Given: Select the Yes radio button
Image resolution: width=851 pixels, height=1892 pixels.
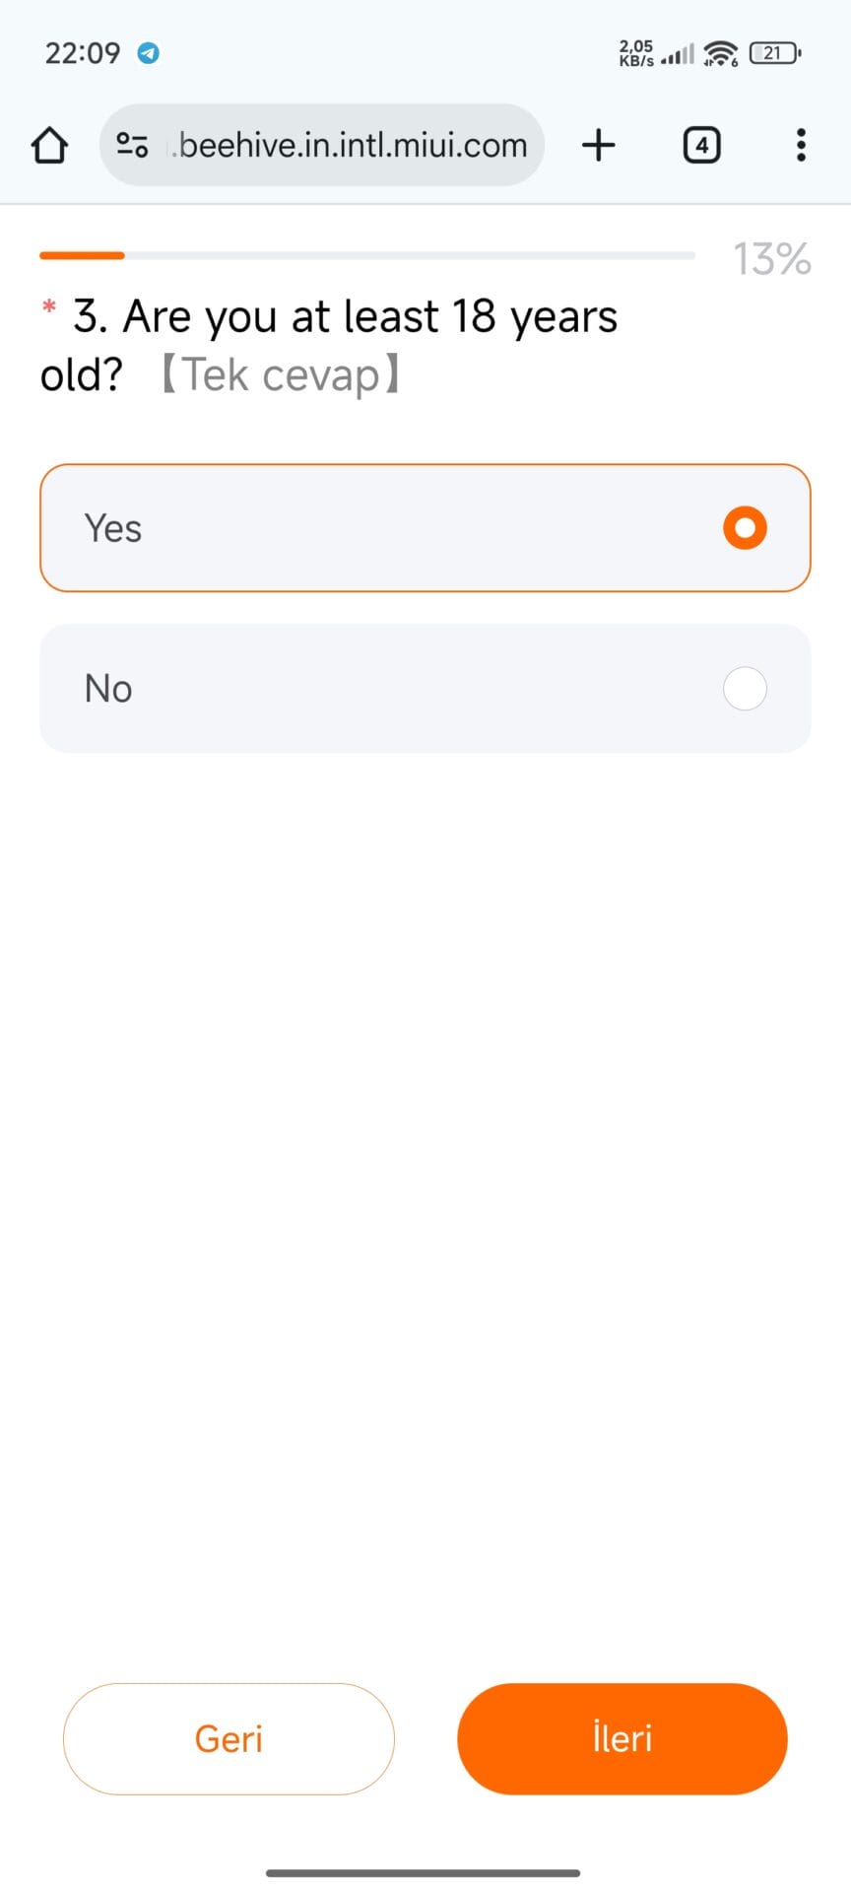Looking at the screenshot, I should pyautogui.click(x=745, y=528).
